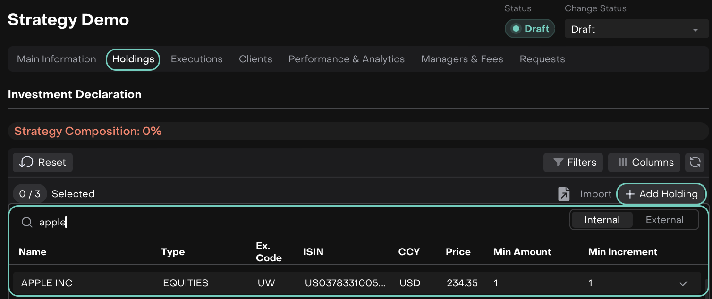Image resolution: width=712 pixels, height=299 pixels.
Task: Sort by the Name column header
Action: (33, 252)
